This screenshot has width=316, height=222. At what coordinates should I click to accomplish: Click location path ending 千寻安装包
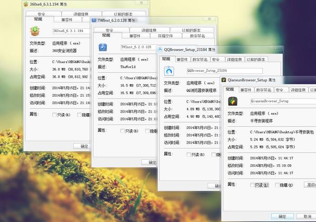[282, 132]
